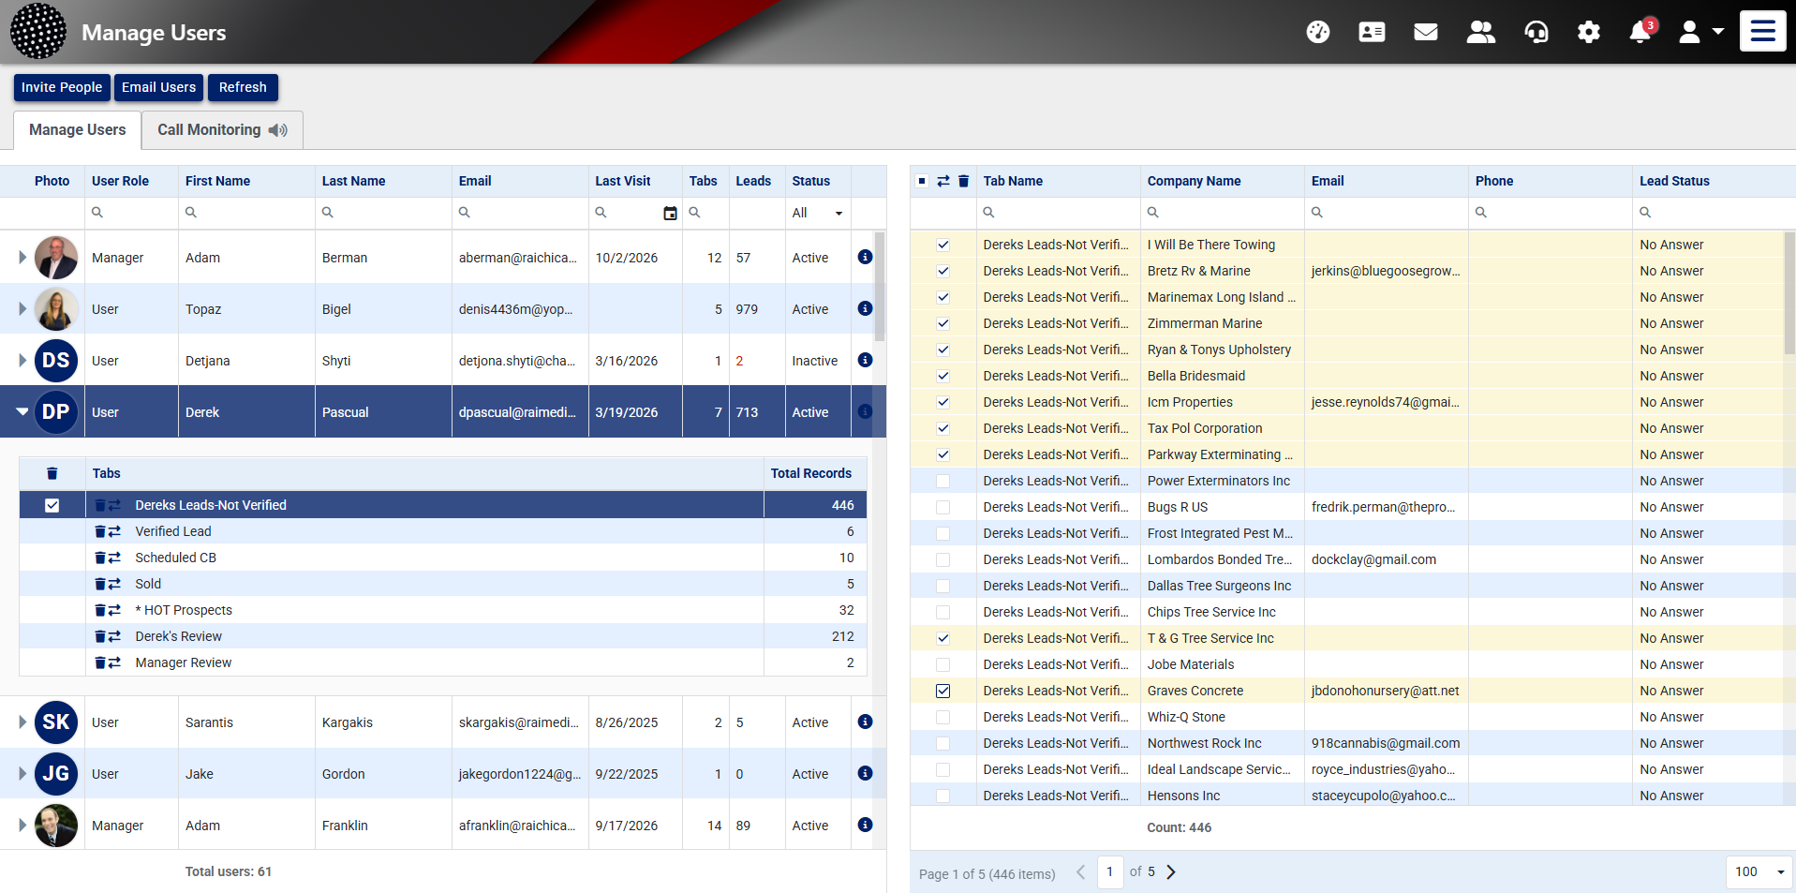Screen dimensions: 1796x893
Task: Click the trash icon in leads grid header
Action: tap(963, 181)
